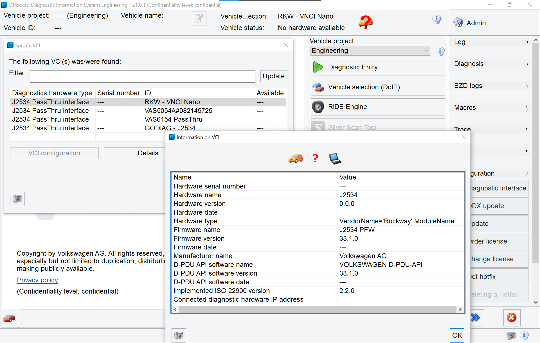540x343 pixels.
Task: Select the RKW - VNCI Nano row
Action: click(x=148, y=102)
